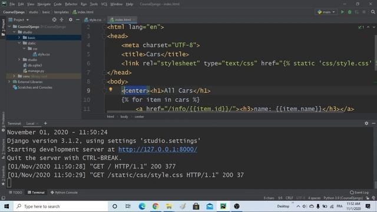Click Python 3.9 (CourseDjango) interpreter in status bar
Image resolution: width=377 pixels, height=212 pixels.
pos(343,198)
